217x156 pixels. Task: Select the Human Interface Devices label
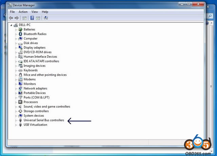(40, 57)
